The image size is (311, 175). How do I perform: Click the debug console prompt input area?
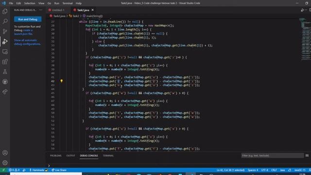point(178,165)
